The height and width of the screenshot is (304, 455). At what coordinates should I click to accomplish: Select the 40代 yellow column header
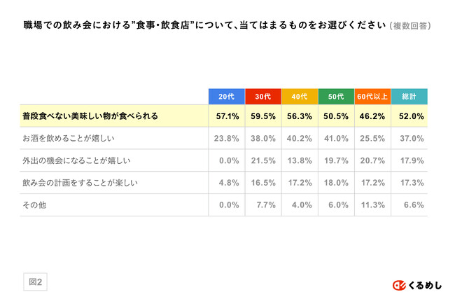pos(299,96)
